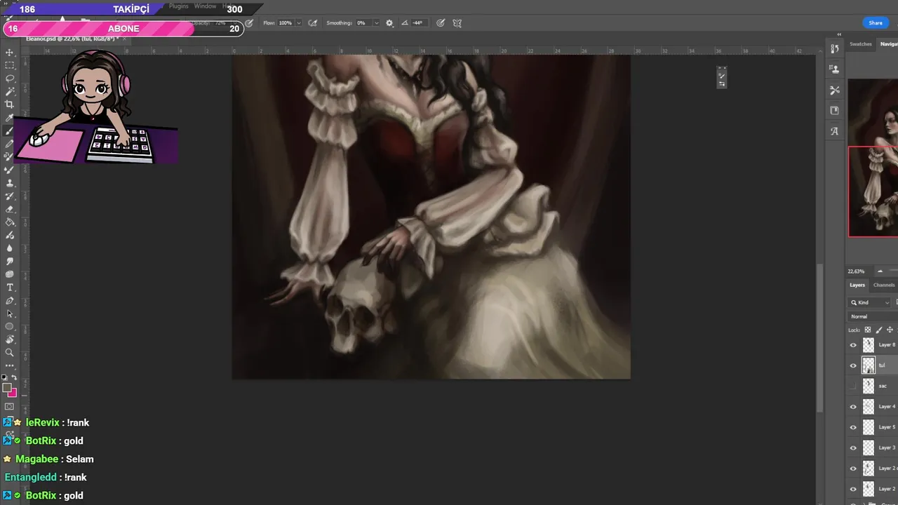Viewport: 898px width, 505px height.
Task: Select the Clone Stamp tool
Action: [10, 182]
